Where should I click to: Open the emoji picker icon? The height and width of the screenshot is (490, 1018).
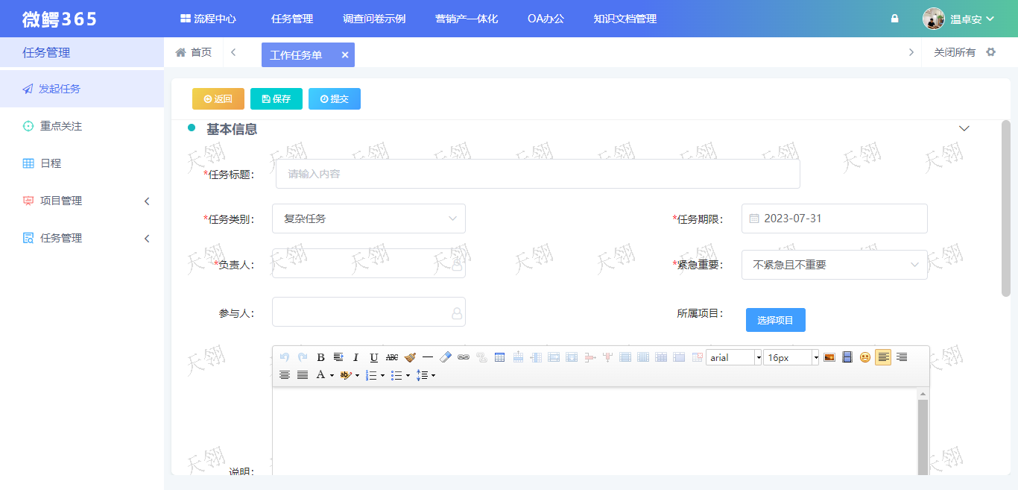pyautogui.click(x=865, y=356)
